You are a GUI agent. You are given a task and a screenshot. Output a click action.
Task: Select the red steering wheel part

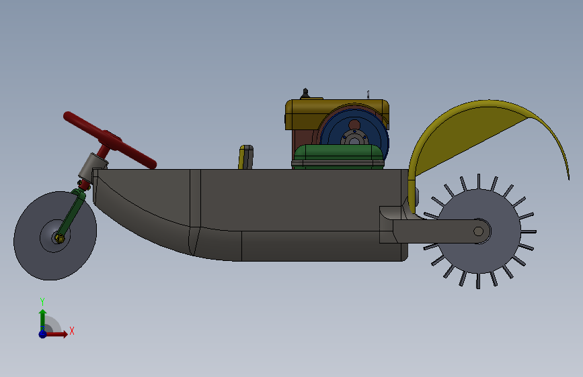coord(110,140)
